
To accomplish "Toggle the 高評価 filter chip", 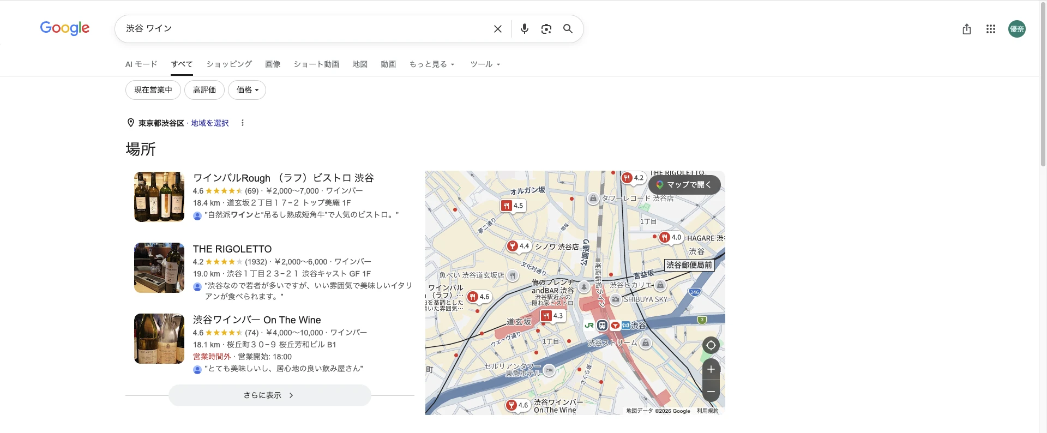I will [204, 90].
